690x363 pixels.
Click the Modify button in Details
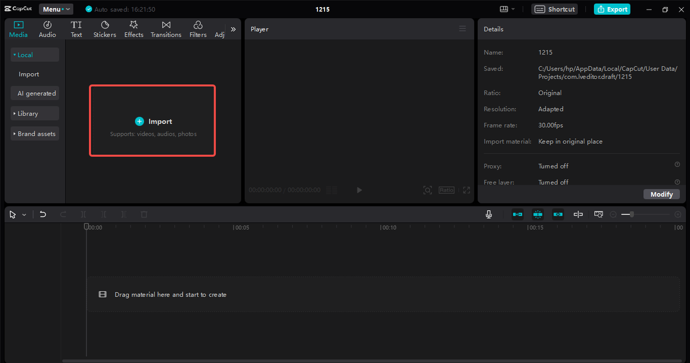(x=661, y=194)
